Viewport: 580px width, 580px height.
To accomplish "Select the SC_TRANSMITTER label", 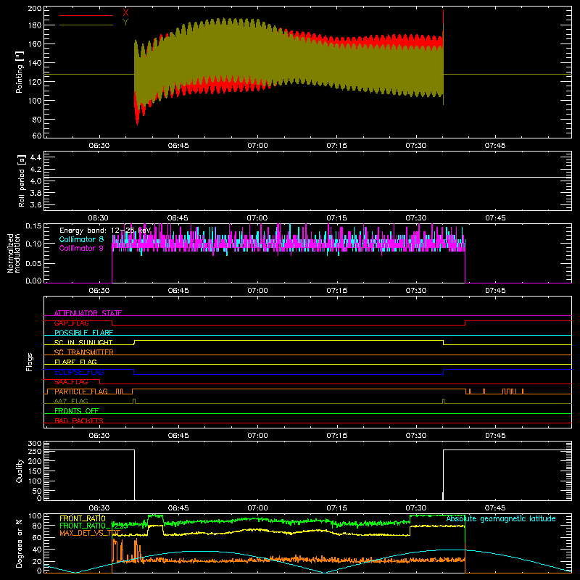I will pyautogui.click(x=84, y=352).
